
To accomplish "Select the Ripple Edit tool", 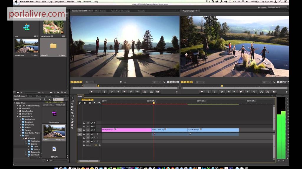I will point(73,104).
